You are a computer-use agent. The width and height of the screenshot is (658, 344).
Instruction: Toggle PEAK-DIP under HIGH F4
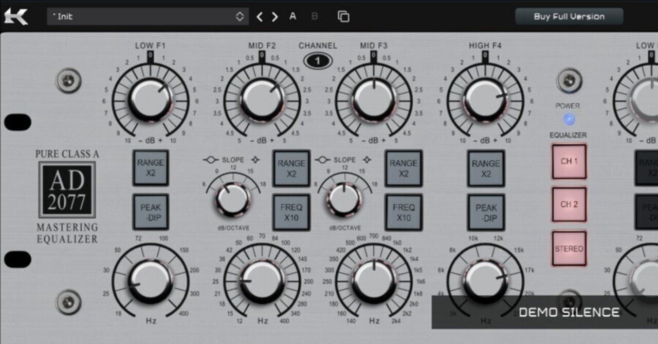(x=486, y=212)
